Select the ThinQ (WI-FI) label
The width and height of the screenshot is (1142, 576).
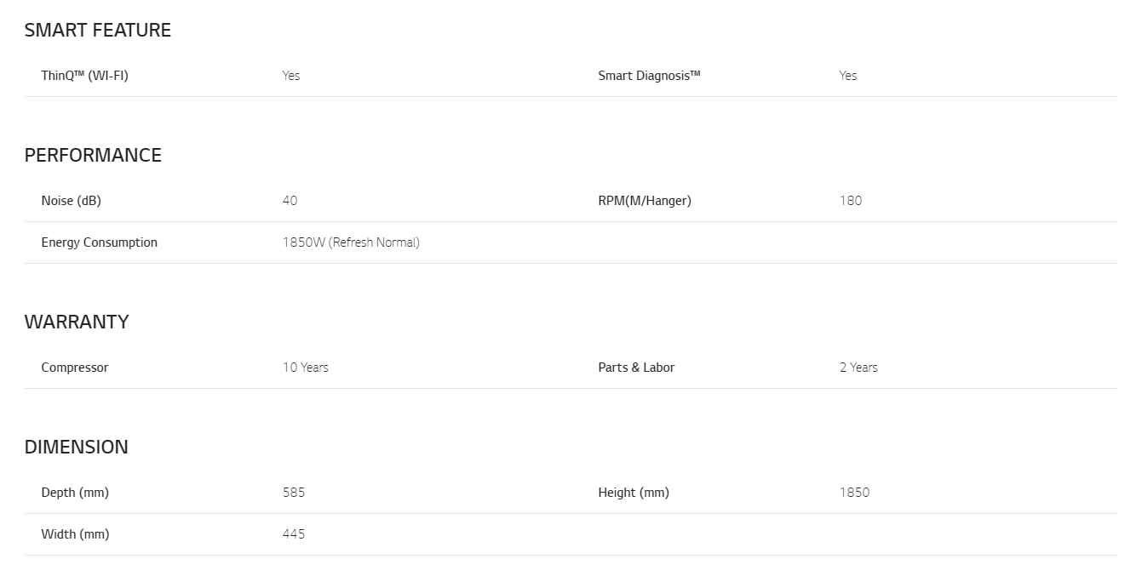coord(84,76)
